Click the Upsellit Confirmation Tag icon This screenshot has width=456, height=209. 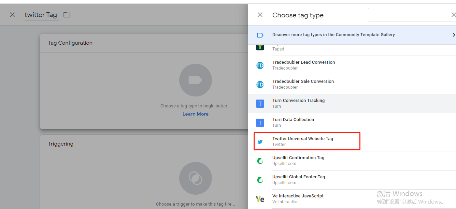tap(260, 161)
